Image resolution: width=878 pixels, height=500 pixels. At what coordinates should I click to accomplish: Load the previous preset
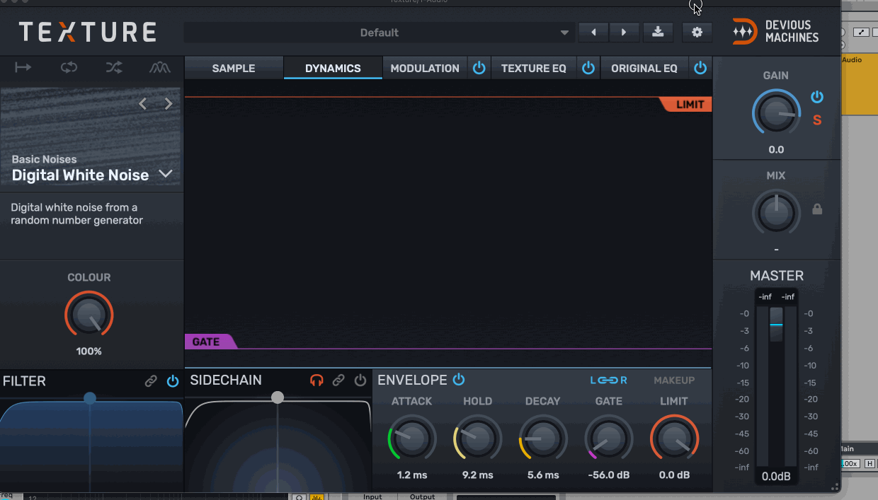593,32
